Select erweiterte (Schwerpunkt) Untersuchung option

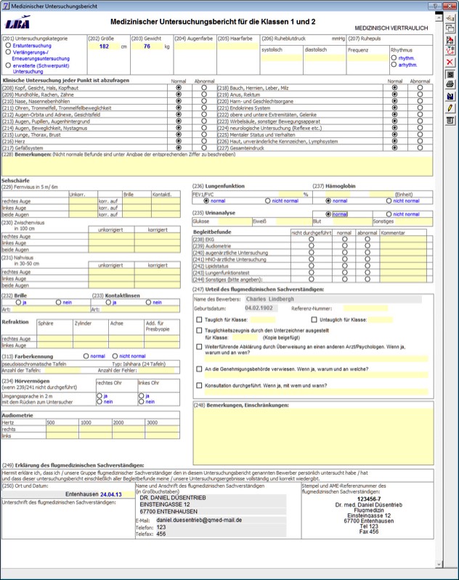tap(8, 65)
